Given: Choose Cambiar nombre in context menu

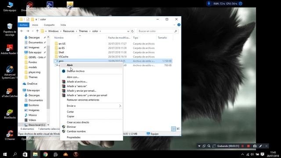Looking at the screenshot, I should tap(91, 131).
